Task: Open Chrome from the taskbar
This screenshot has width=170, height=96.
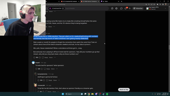Action: pos(89,94)
